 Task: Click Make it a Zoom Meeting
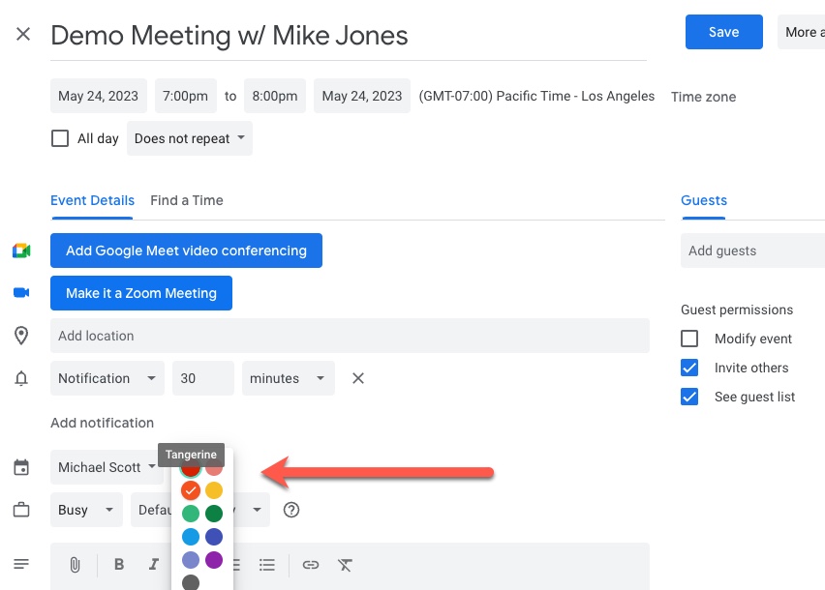(141, 293)
